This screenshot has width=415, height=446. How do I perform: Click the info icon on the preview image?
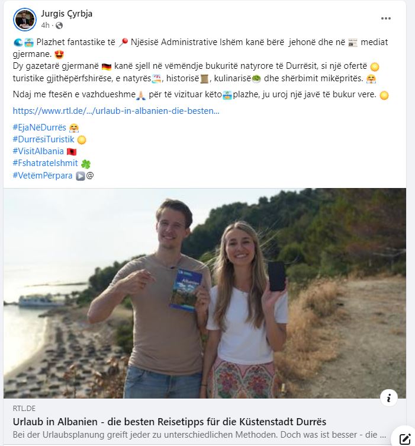[388, 398]
